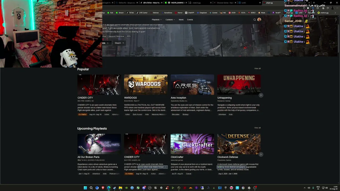Click the WARDOGS thumbnail image
Screen dimensions: 340x191
pyautogui.click(x=146, y=85)
